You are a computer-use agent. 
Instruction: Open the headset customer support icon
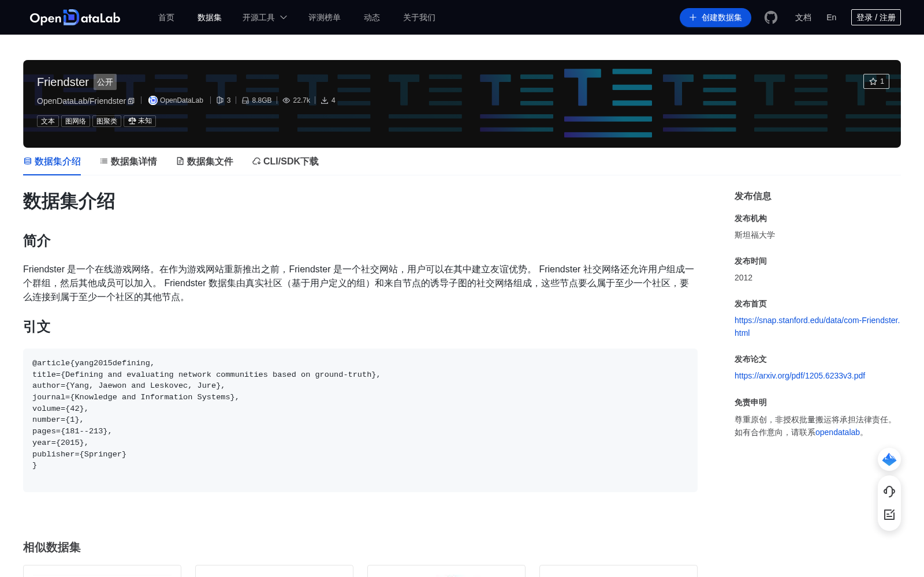coord(889,491)
